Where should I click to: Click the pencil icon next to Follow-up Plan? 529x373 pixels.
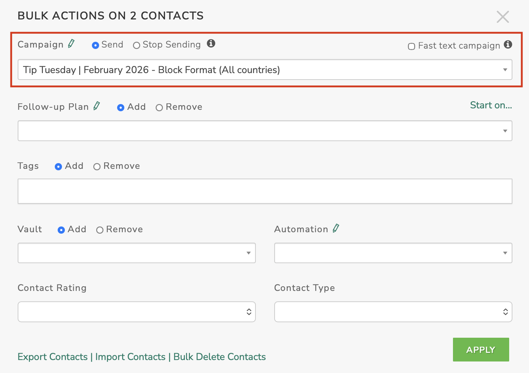tap(97, 106)
